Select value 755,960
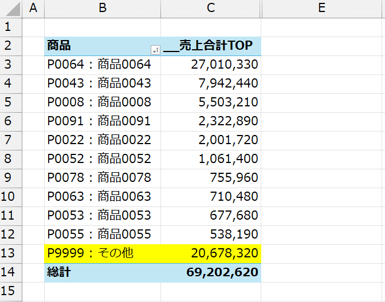The image size is (385, 302). click(211, 178)
